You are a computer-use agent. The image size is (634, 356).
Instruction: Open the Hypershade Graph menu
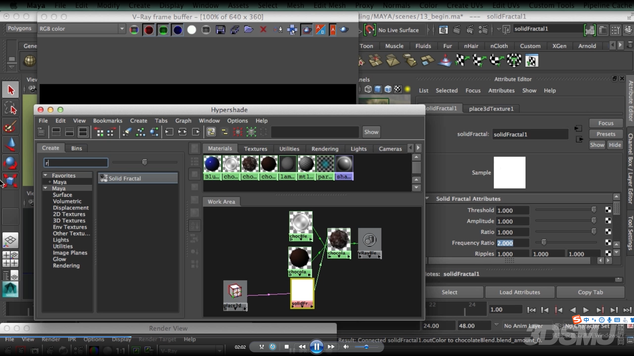(183, 121)
